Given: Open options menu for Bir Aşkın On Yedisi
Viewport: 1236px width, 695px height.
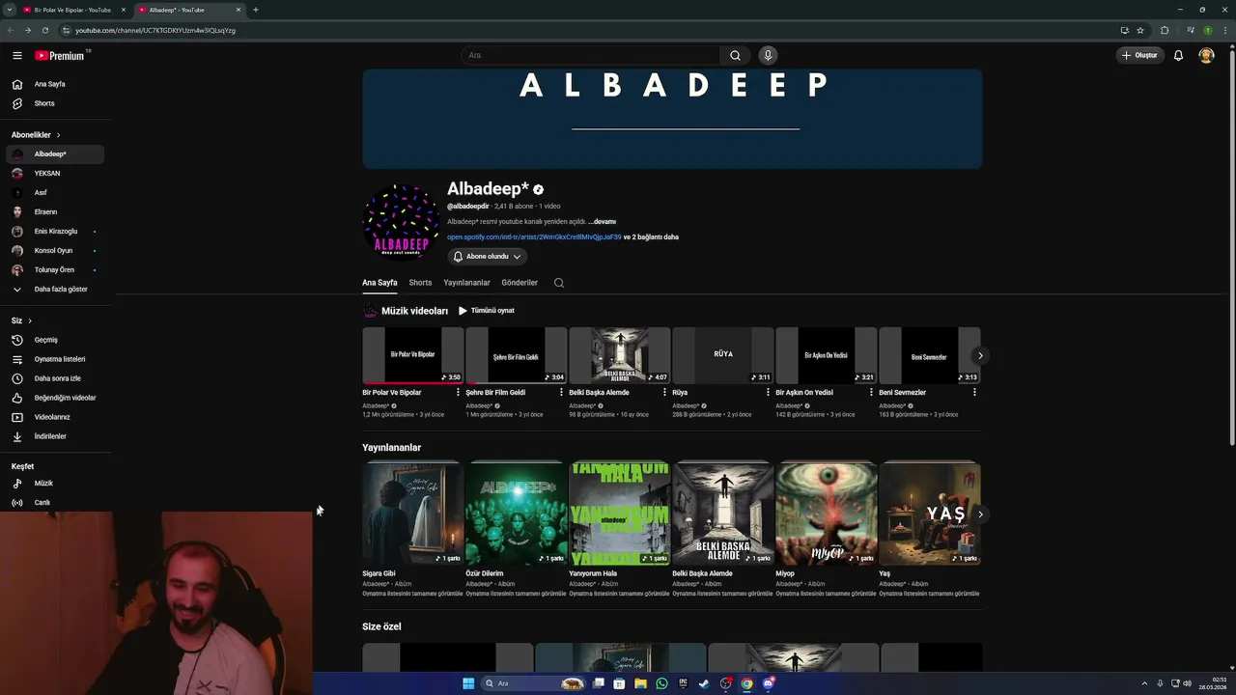Looking at the screenshot, I should coord(871,393).
